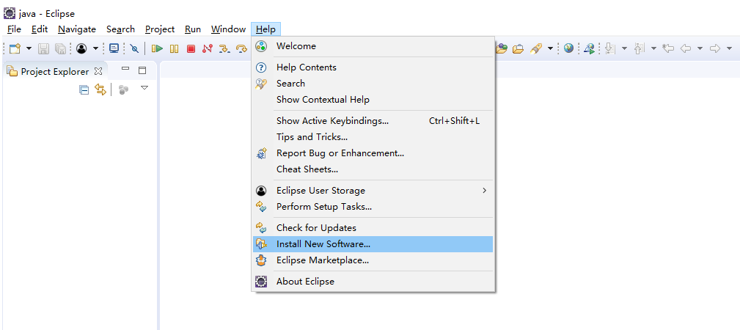
Task: Select Show Contextual Help
Action: point(373,100)
